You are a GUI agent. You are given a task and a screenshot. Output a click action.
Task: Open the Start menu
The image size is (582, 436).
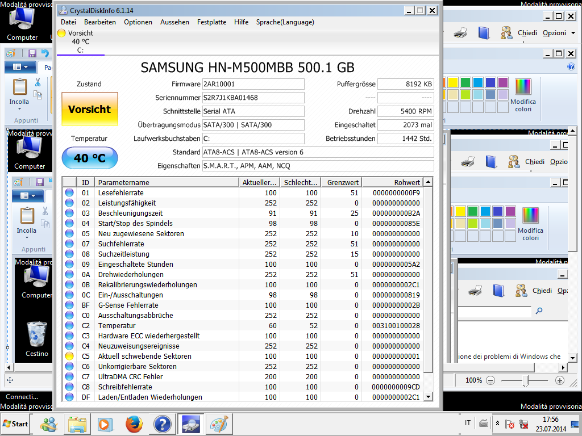15,424
